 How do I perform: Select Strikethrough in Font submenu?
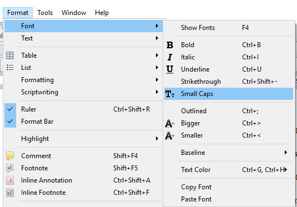point(229,82)
